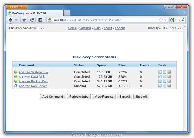Click the page scrollbar up arrow
This screenshot has width=194, height=138.
[185, 26]
